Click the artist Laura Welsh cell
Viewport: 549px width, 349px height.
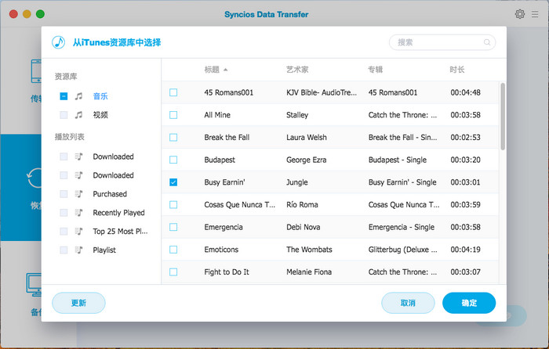[307, 137]
